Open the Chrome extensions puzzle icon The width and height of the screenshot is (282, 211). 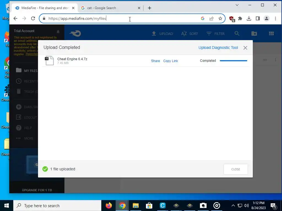tap(240, 18)
